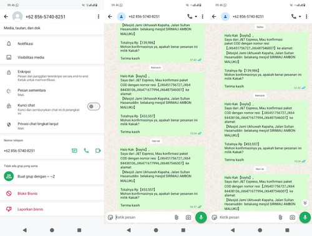Image resolution: width=312 pixels, height=236 pixels.
Task: Tap attachment paperclip in right chat
Action: tap(280, 217)
